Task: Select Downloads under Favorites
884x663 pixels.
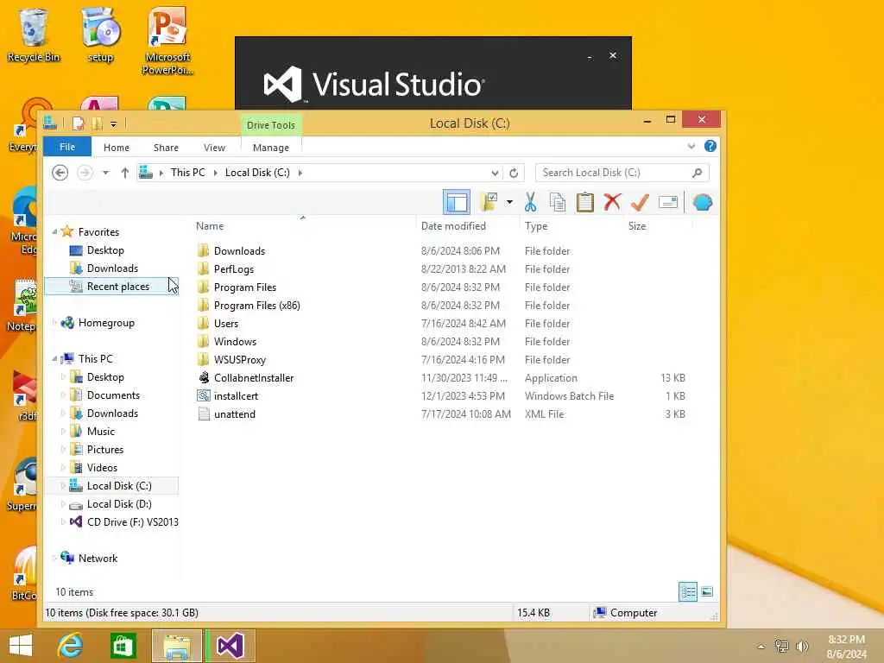Action: pyautogui.click(x=112, y=268)
